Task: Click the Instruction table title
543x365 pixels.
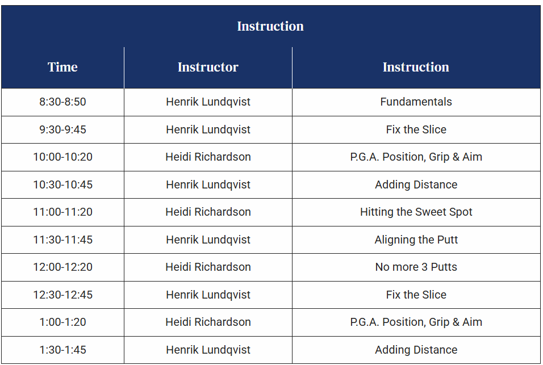Action: coord(270,26)
